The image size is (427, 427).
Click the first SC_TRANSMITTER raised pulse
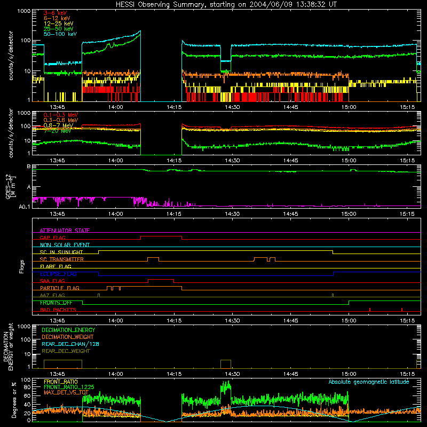(x=153, y=258)
